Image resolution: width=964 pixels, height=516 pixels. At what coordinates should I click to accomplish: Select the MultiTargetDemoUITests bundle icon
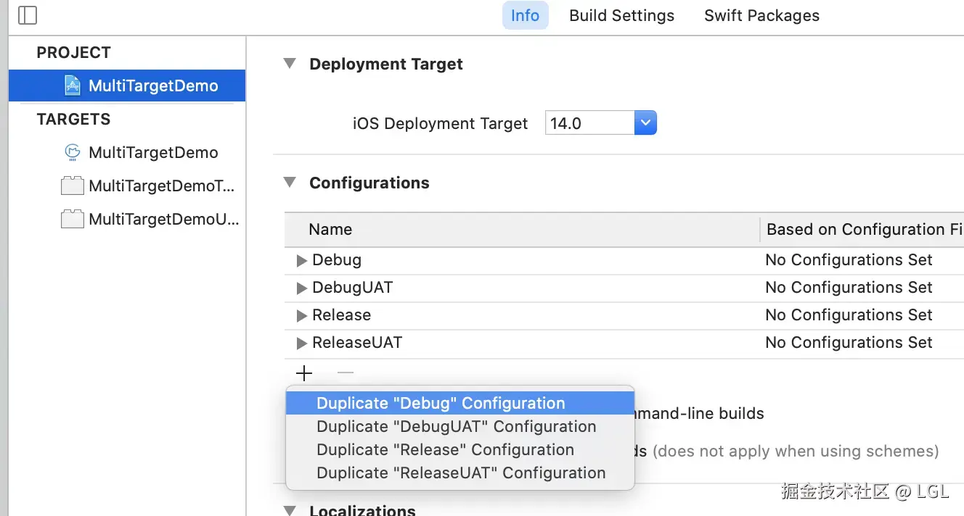tap(72, 219)
